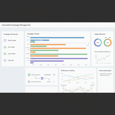The width and height of the screenshot is (115, 115).
Task: Click the longest blue bar in Campaign Timeline
Action: pyautogui.click(x=57, y=38)
